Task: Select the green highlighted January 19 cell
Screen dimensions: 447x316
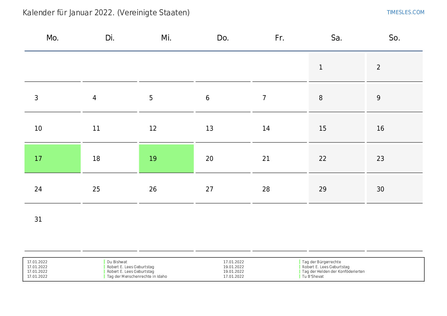Action: pyautogui.click(x=166, y=159)
